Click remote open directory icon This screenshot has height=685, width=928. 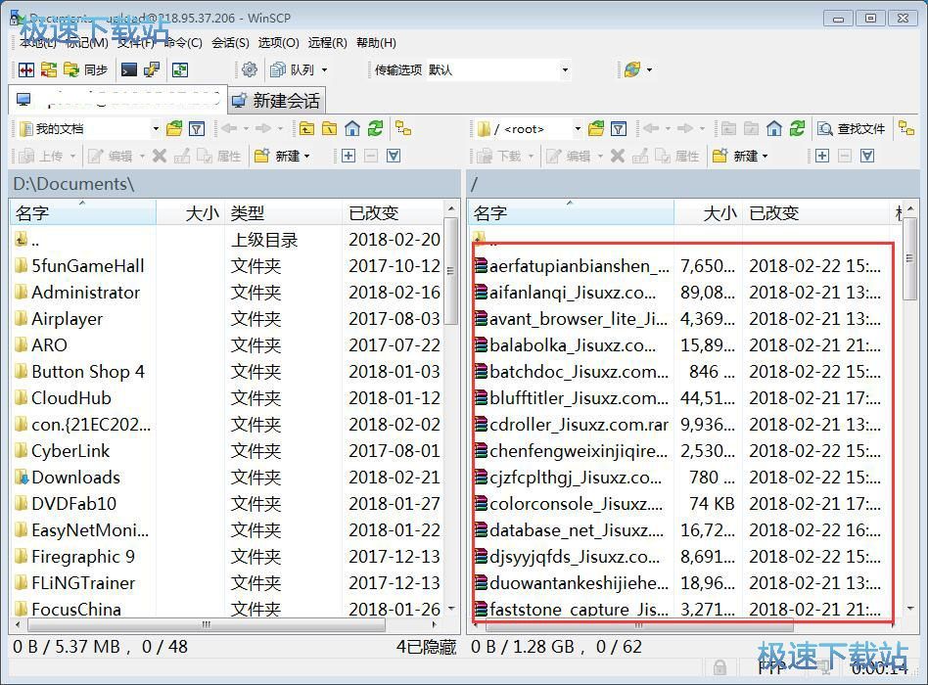(x=596, y=128)
